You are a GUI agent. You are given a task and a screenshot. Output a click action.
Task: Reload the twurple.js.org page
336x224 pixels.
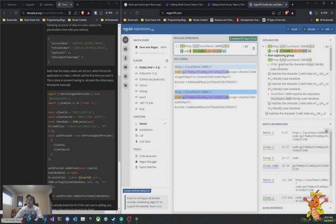16,13
